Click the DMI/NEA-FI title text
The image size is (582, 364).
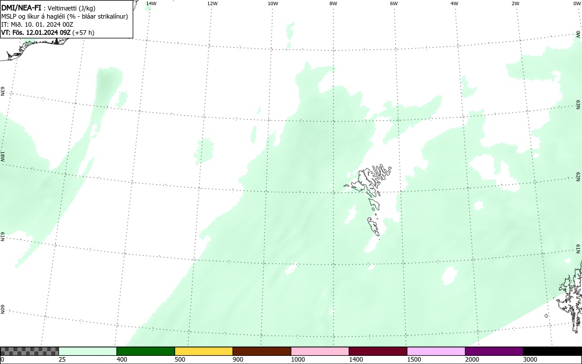[21, 8]
